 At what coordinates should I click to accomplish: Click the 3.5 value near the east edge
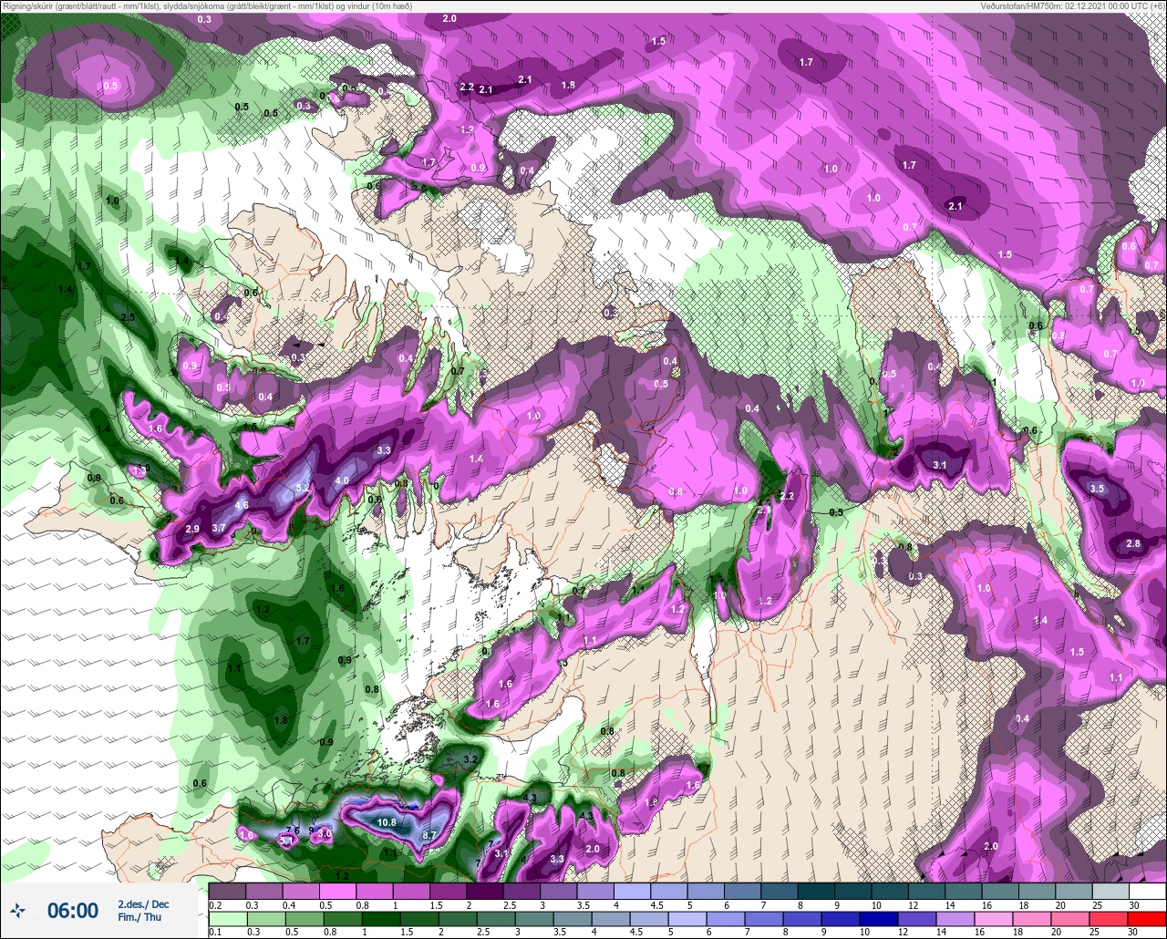click(1098, 489)
